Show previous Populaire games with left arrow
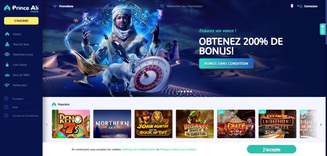Screen dimensions: 327x156 pos(47,124)
